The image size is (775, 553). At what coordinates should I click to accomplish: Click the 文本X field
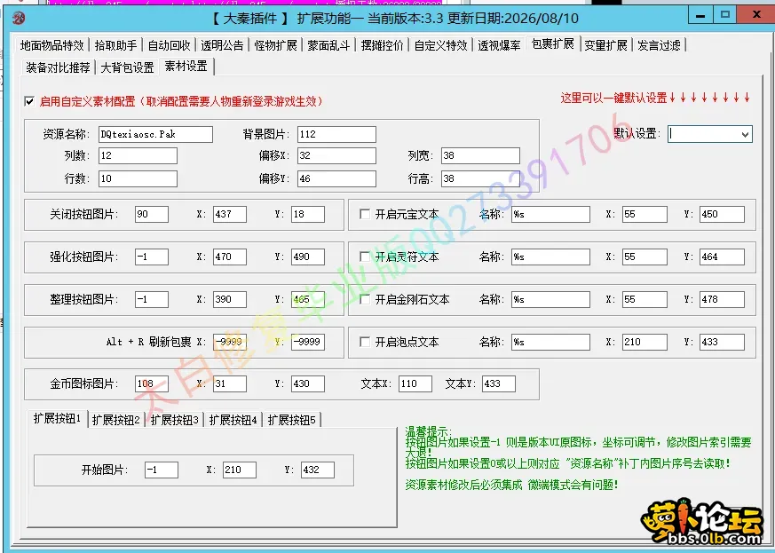pos(415,383)
